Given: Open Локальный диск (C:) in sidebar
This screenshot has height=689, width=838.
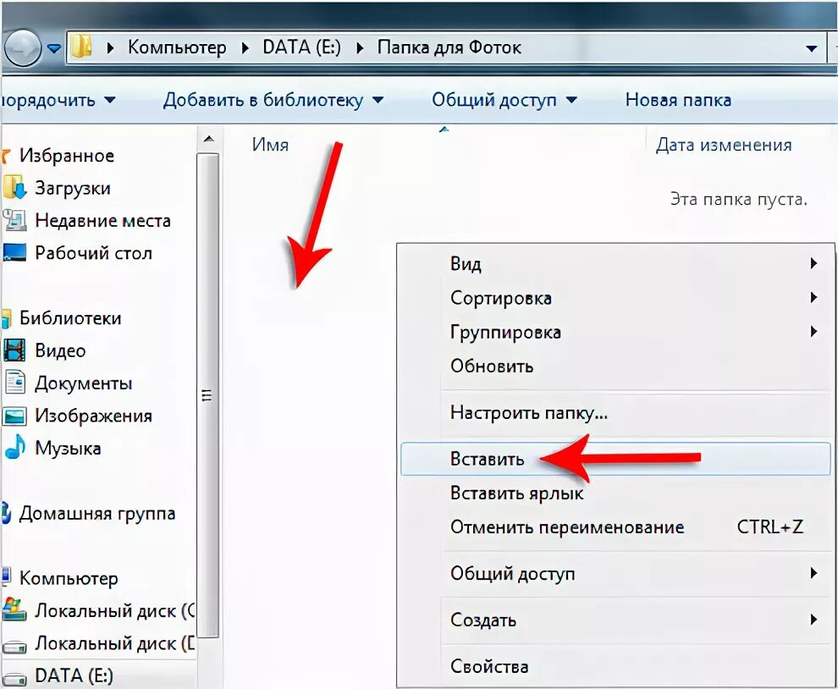Looking at the screenshot, I should (115, 611).
